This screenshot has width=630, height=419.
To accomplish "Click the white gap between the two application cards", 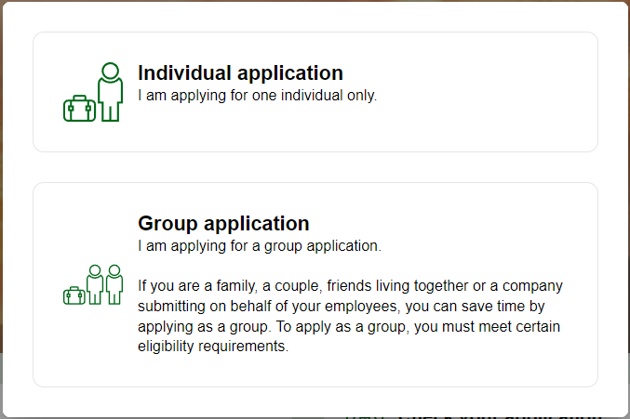I will (x=315, y=167).
